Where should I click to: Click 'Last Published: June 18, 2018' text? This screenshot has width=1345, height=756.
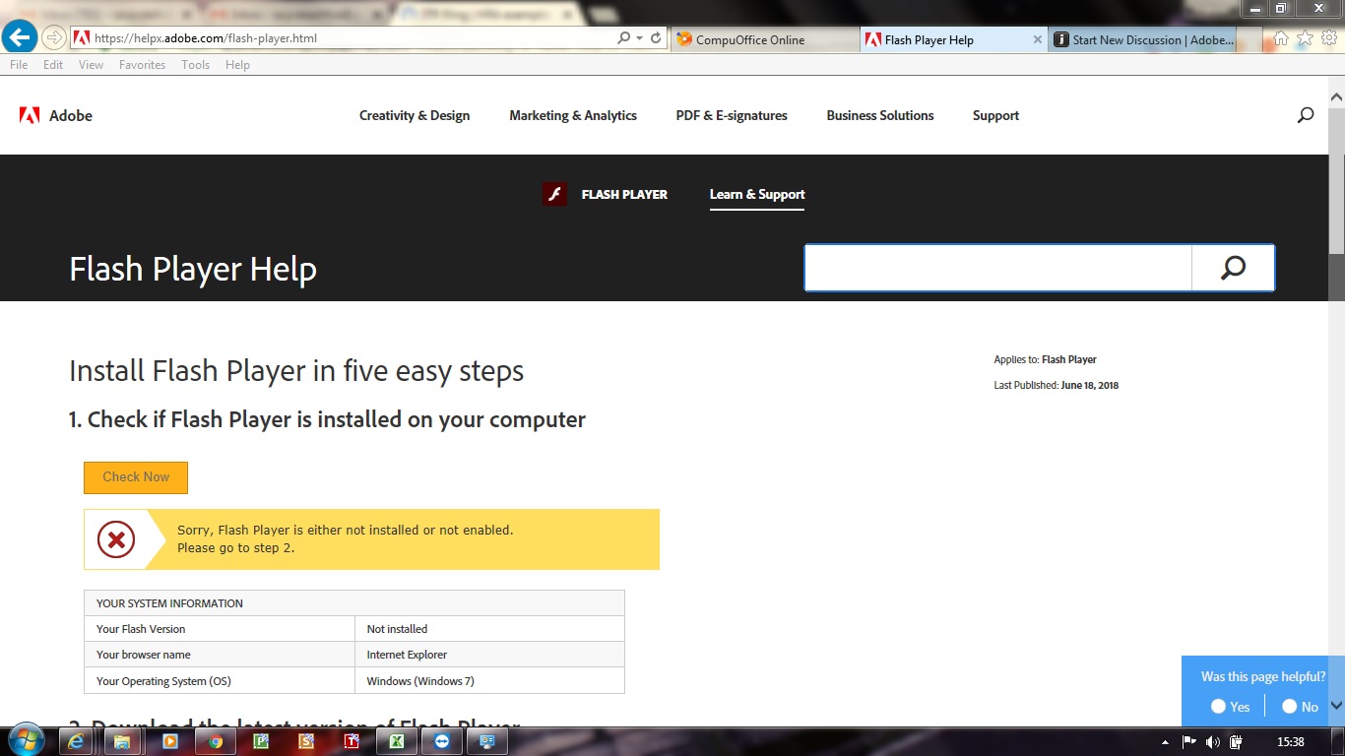pos(1057,386)
